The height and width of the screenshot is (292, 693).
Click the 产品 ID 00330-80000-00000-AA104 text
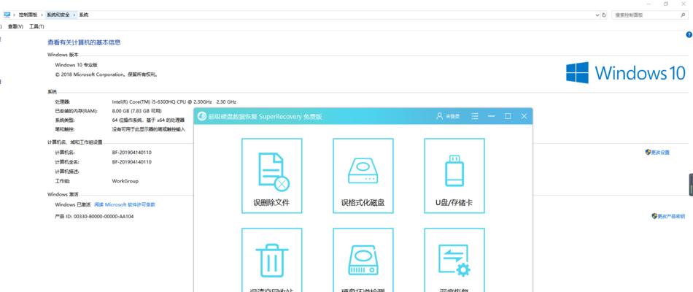[x=94, y=217]
